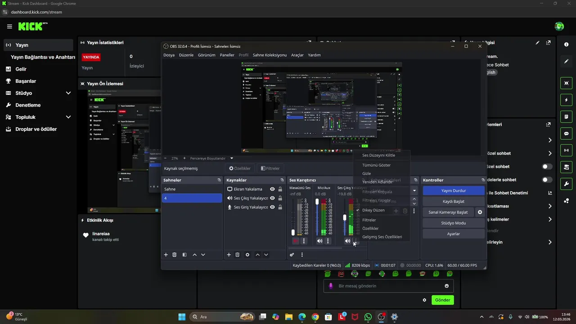Delete the selected scene in Sahneler
576x324 pixels.
click(175, 255)
